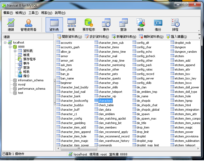Viewport: 204px width, 161px height.
Task: Select 事件 node in tree
Action: pos(26,63)
